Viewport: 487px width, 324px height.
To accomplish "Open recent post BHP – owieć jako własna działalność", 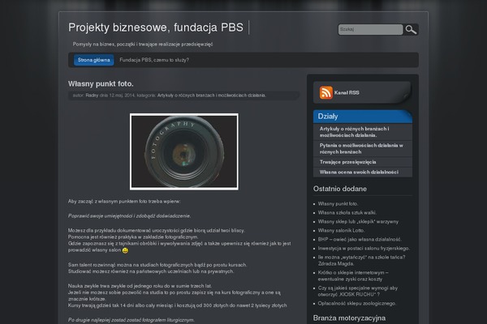I will tap(360, 240).
